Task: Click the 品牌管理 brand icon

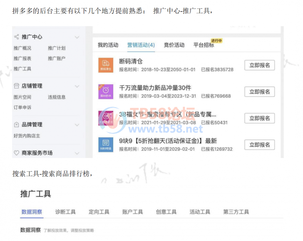Action: coord(16,125)
